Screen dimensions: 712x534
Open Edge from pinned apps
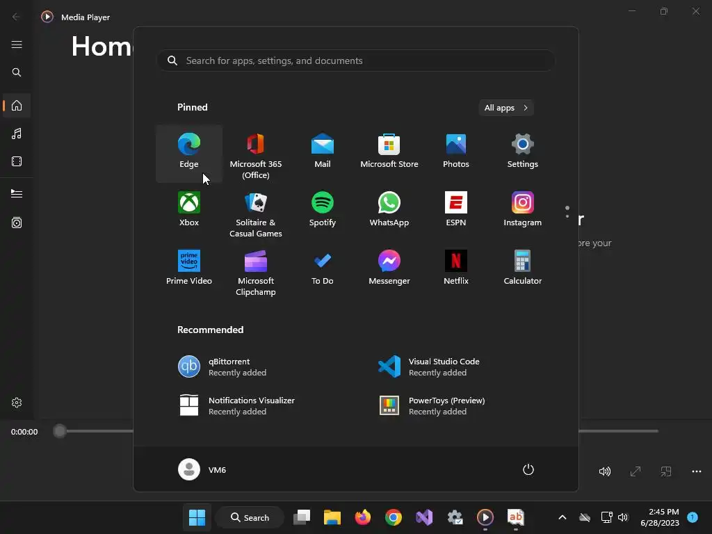coord(189,154)
